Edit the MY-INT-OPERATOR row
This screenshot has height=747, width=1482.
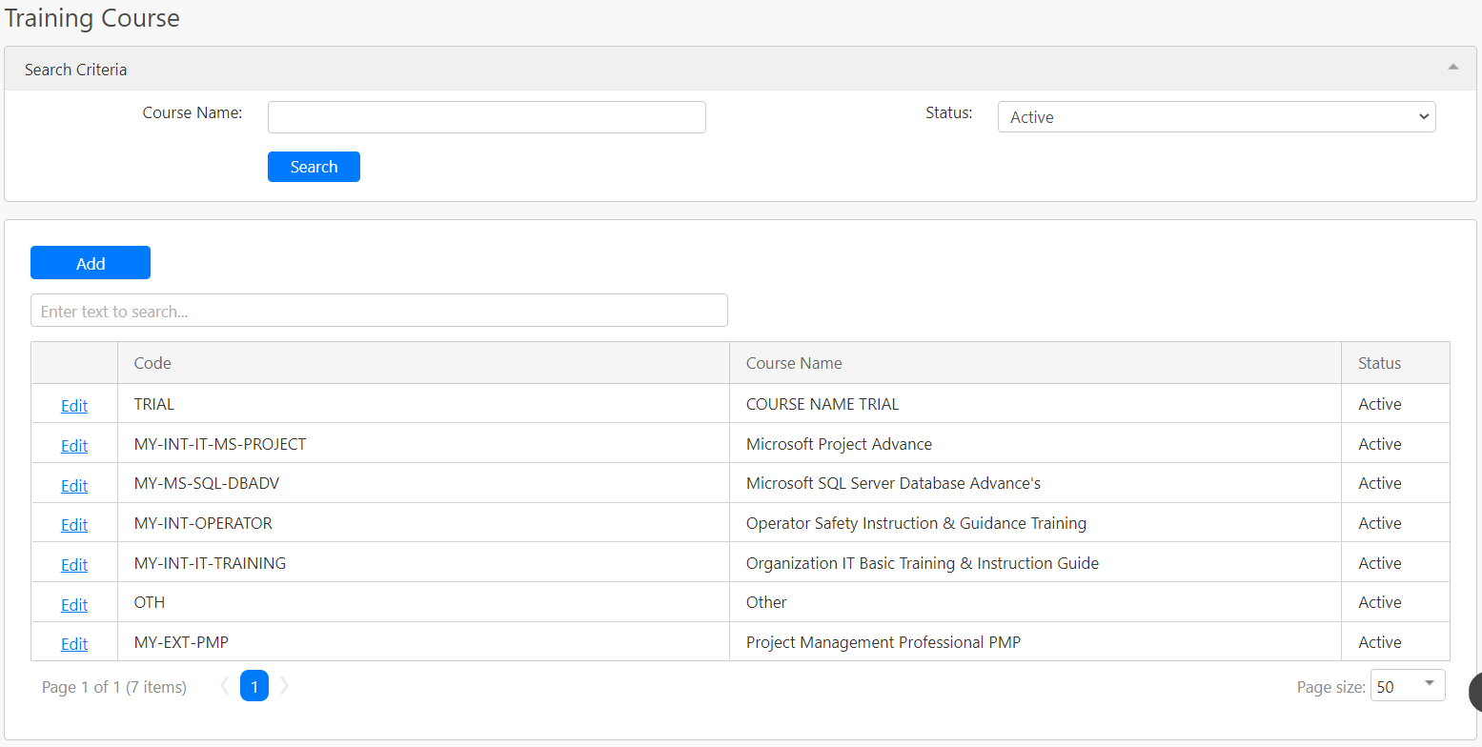click(x=74, y=525)
